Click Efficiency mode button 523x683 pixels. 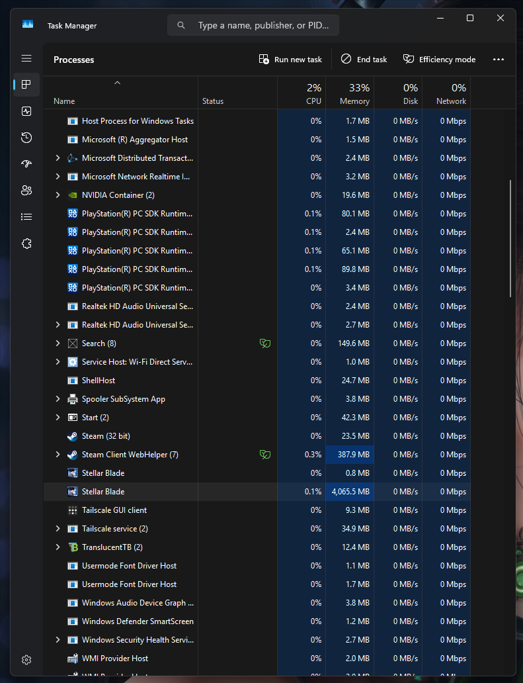(439, 60)
